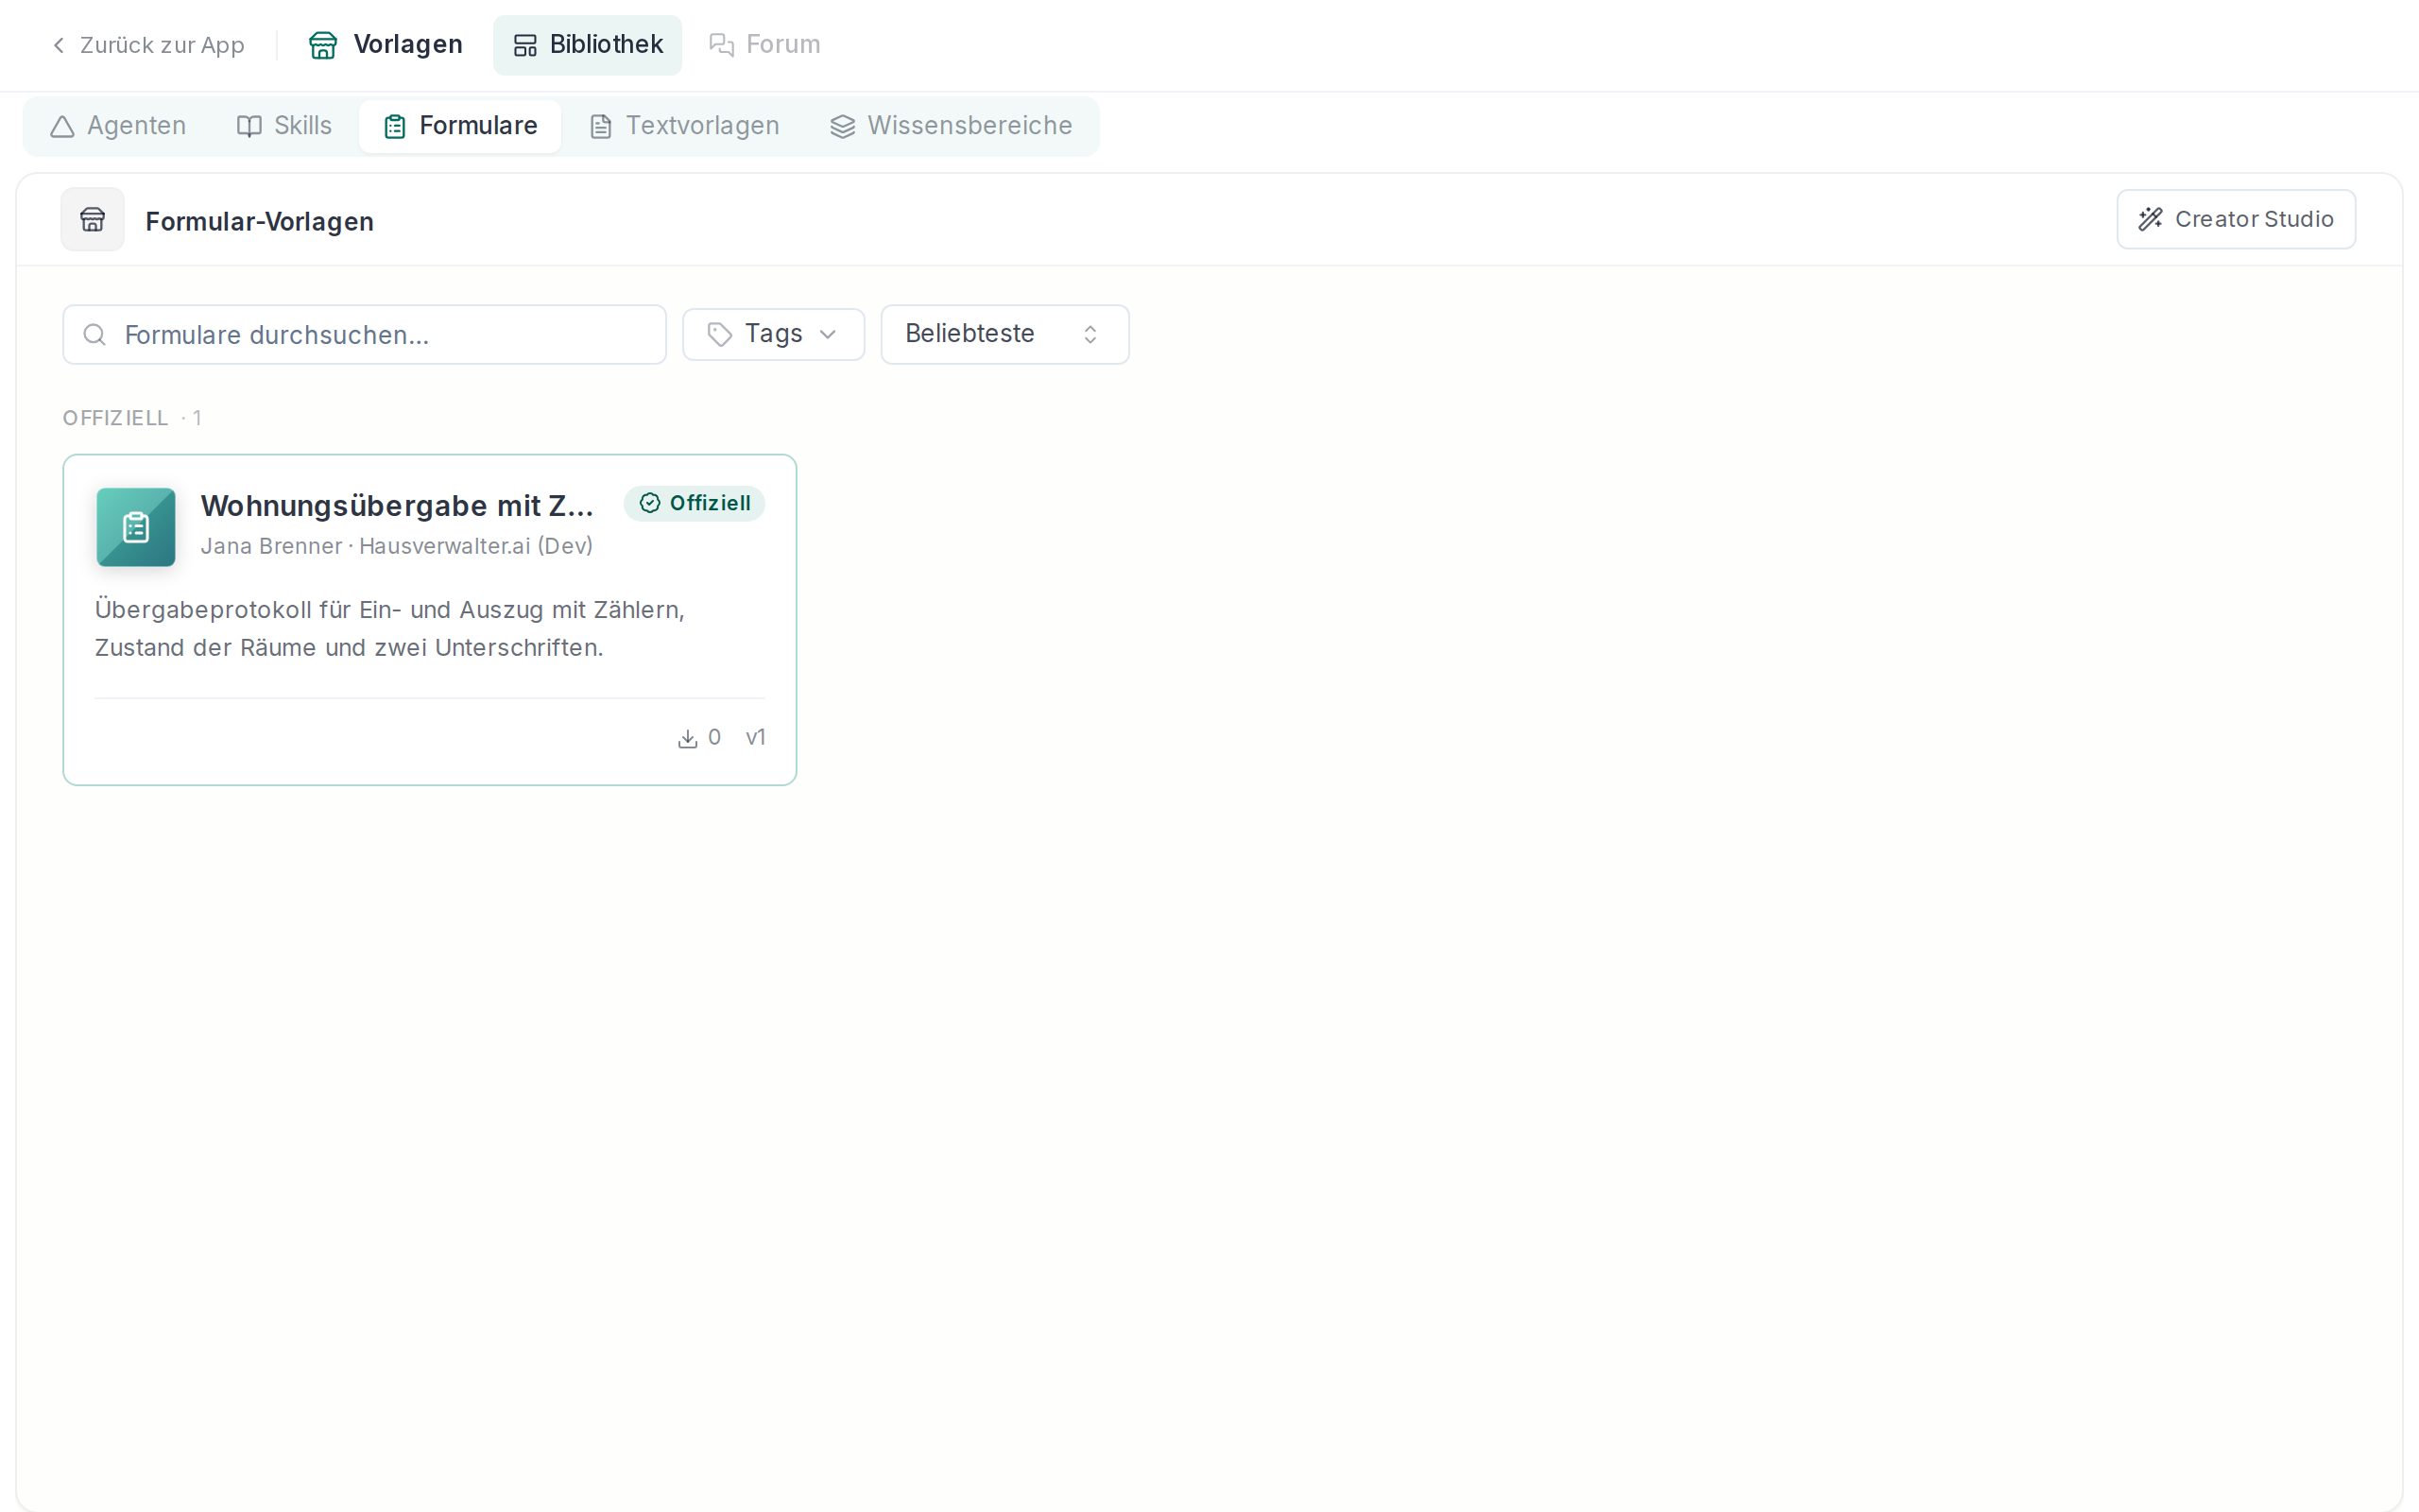Open the Forum tab
The height and width of the screenshot is (1512, 2419).
[x=764, y=45]
